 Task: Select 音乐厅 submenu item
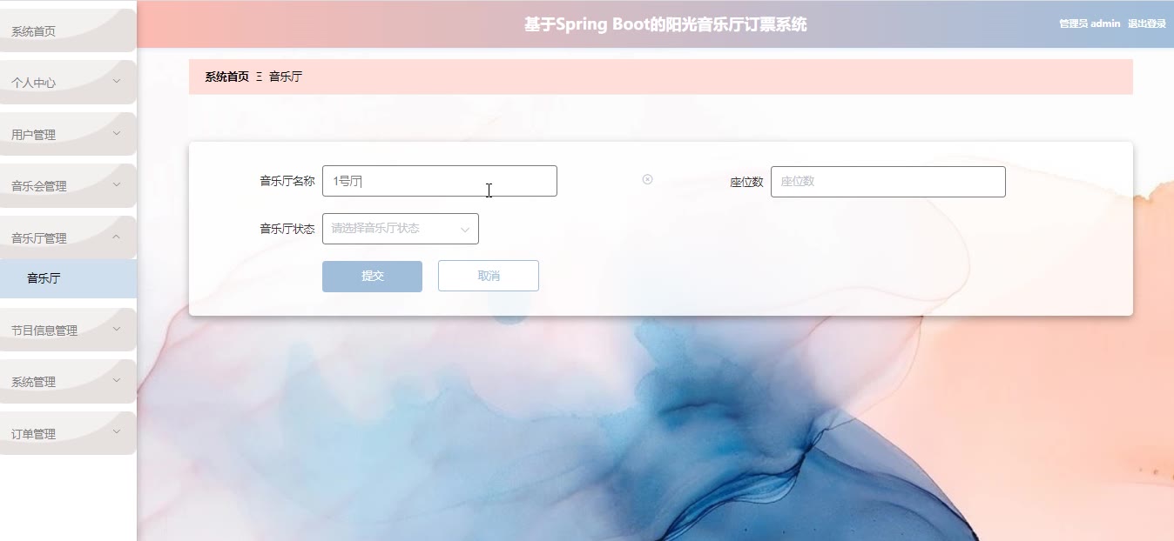[68, 278]
